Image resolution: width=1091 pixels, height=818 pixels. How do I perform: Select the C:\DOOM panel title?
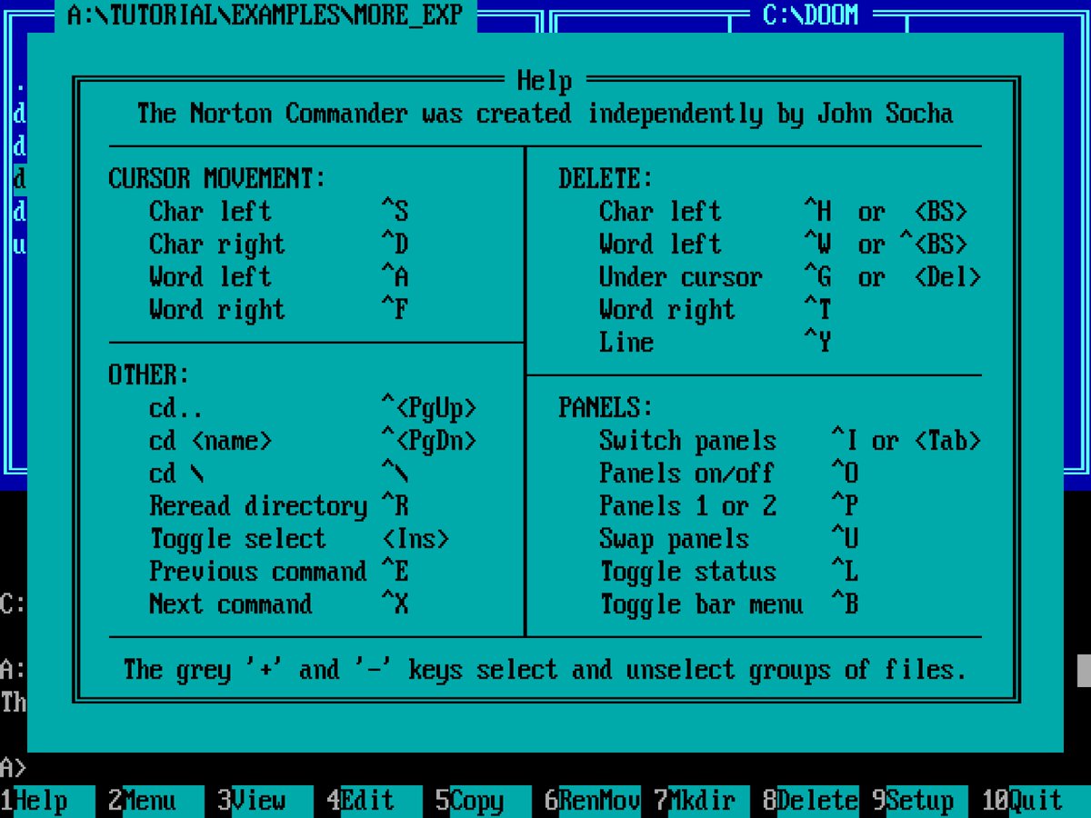811,15
